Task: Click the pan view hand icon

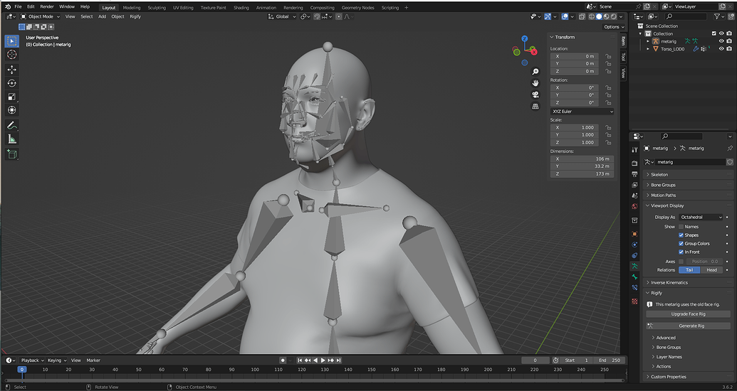Action: [535, 83]
